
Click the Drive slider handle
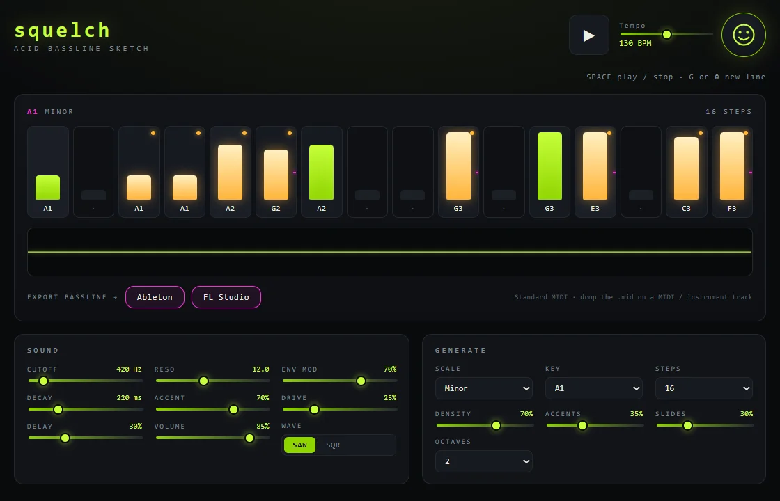(x=314, y=410)
